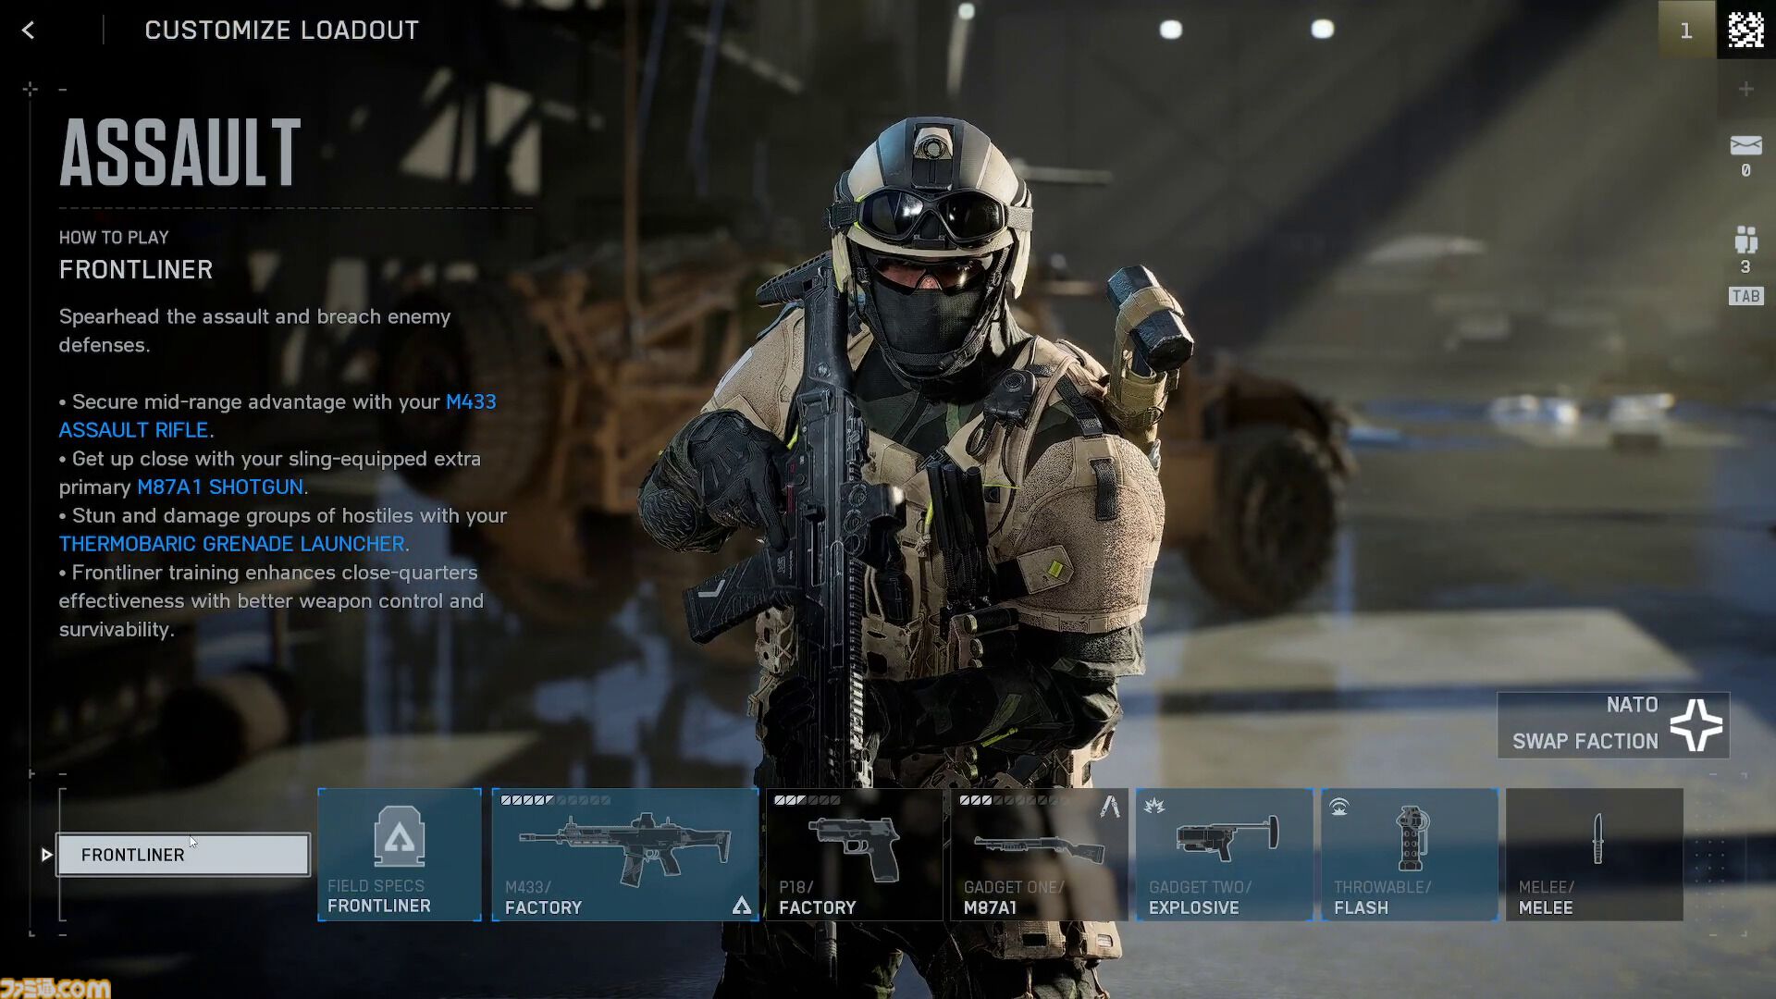Open the Gadget One M87A1 slot
This screenshot has height=999, width=1776.
coord(1039,855)
